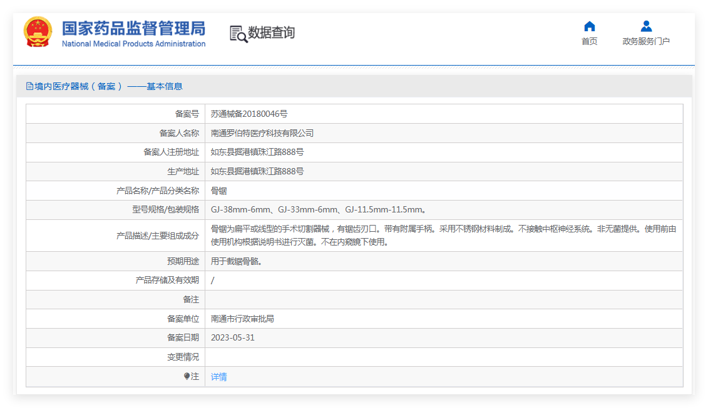This screenshot has height=408, width=708.
Task: Click the slash value for 产品存储及有效期
Action: point(213,281)
